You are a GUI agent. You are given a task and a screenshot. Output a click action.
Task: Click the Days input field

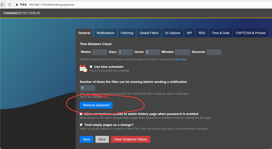point(125,52)
